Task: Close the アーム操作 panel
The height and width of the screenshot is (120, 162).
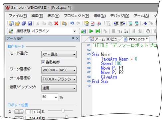Action: point(77,38)
